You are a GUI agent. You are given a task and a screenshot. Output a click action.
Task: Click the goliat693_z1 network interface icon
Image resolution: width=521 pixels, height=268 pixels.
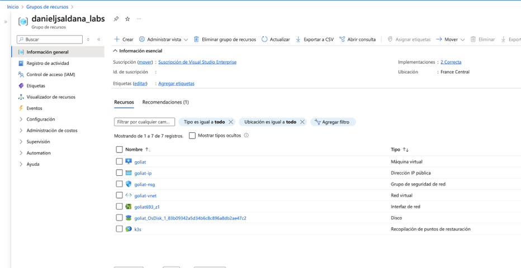(129, 207)
